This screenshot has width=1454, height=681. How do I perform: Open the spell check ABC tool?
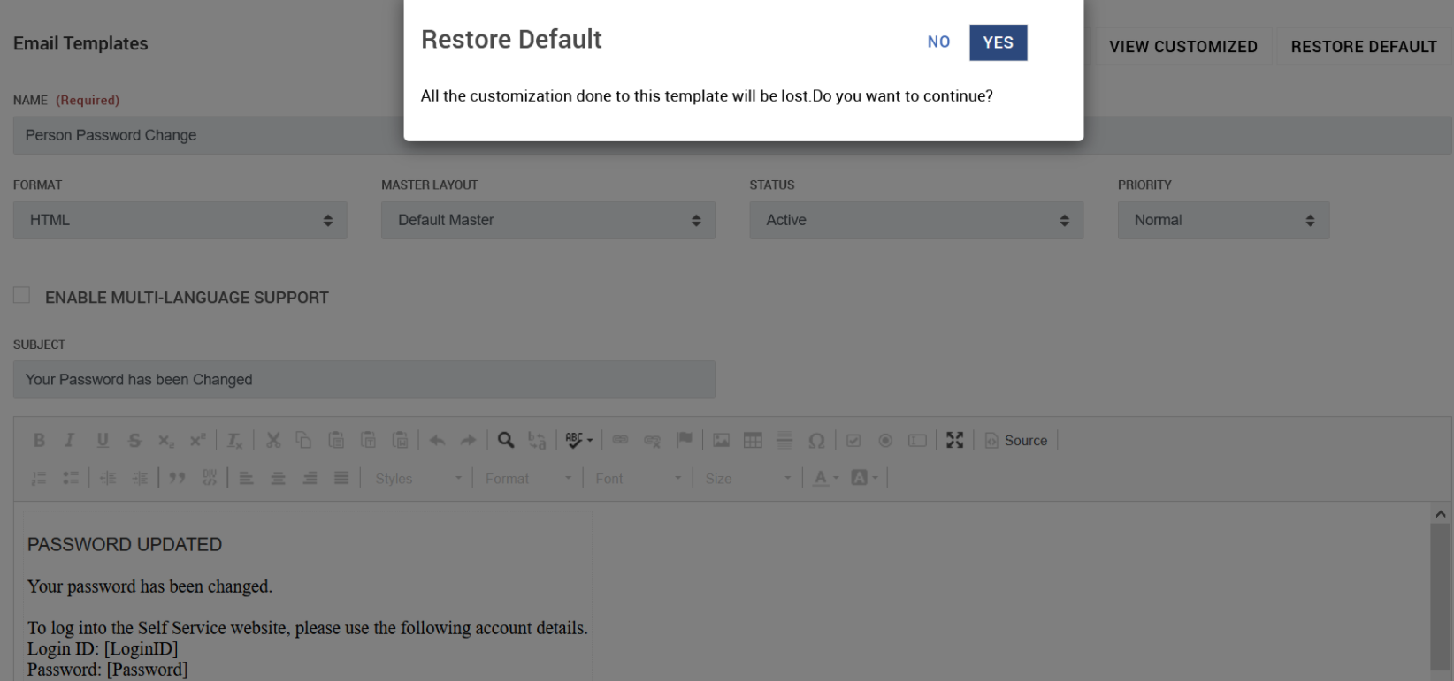point(578,440)
